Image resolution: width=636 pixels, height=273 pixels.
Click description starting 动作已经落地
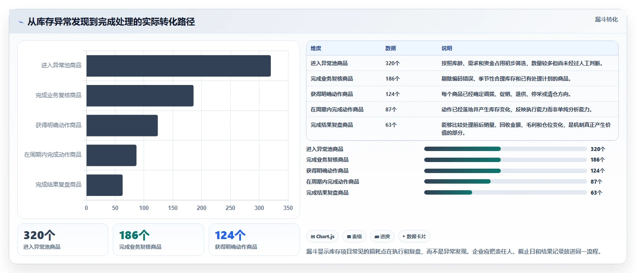click(x=517, y=110)
